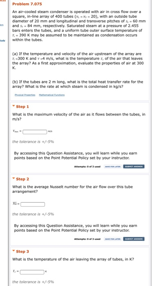The width and height of the screenshot is (152, 286).
Task: Collapse the Step 3 disclosure triangle
Action: 14,251
